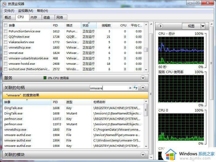
Task: Select the PsFunctionService.exe process row
Action: coord(73,31)
